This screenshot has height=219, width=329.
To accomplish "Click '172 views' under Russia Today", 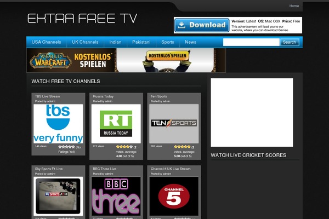I will point(99,146).
